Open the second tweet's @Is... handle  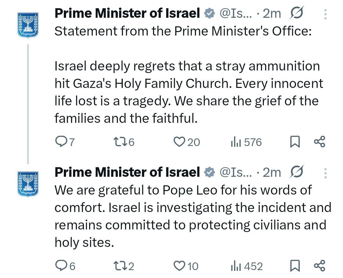click(x=236, y=172)
